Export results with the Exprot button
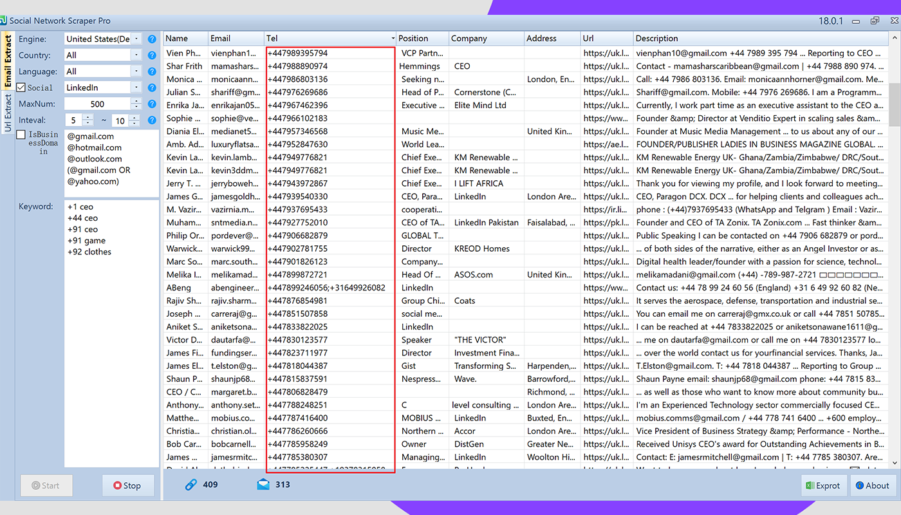This screenshot has width=901, height=515. (824, 485)
